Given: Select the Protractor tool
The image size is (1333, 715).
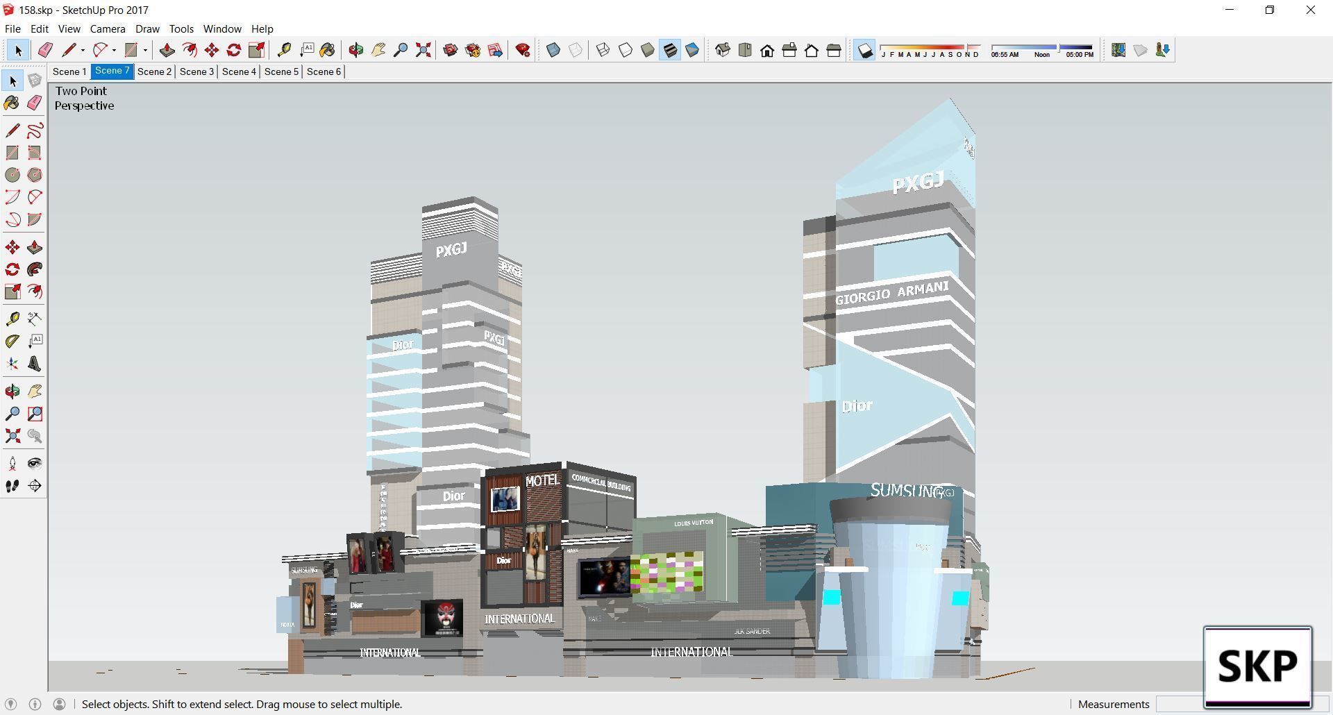Looking at the screenshot, I should (12, 341).
